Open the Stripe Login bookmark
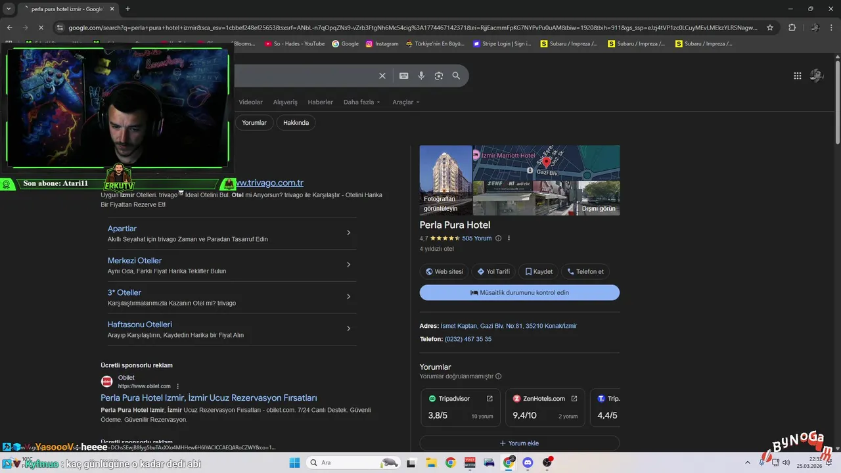Screen dimensions: 841x473 (502, 44)
